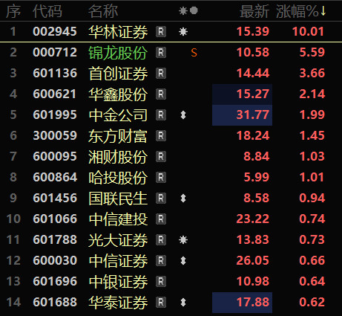Screen dimensions: 342x316
Task: Click the R badge next to 首创证券
Action: (x=161, y=74)
